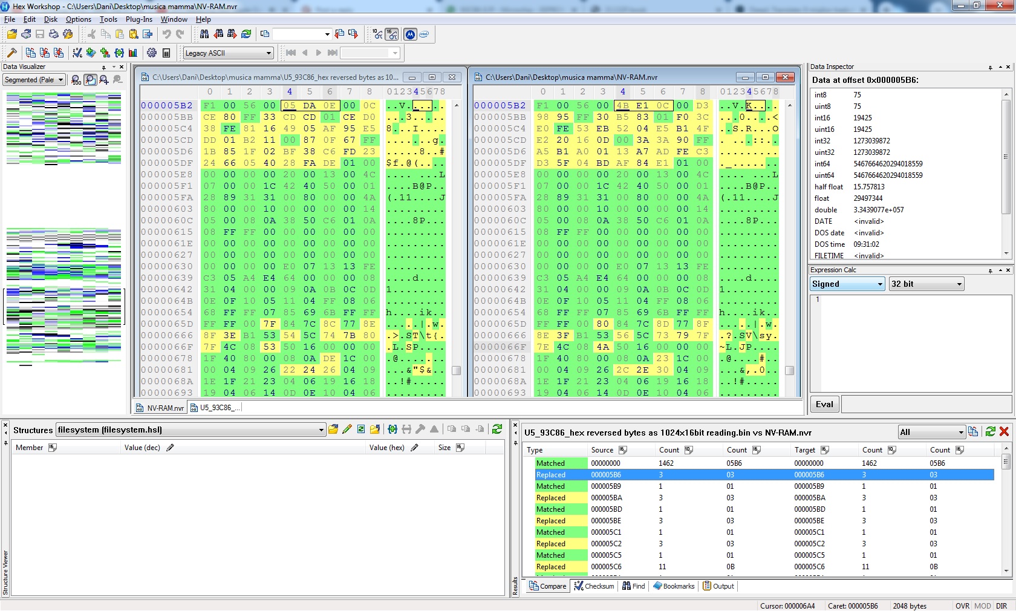Viewport: 1016px width, 611px height.
Task: Toggle decimal offset display (10 glasses)
Action: [x=378, y=34]
